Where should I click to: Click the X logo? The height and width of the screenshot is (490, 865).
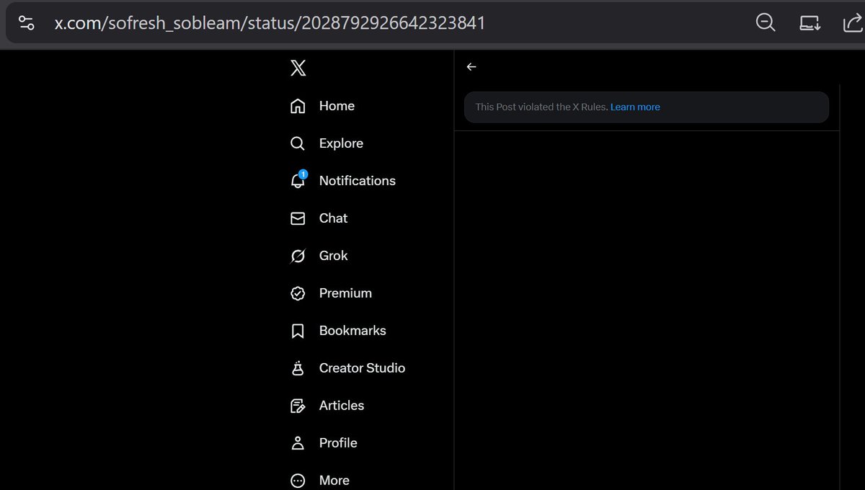[x=298, y=68]
